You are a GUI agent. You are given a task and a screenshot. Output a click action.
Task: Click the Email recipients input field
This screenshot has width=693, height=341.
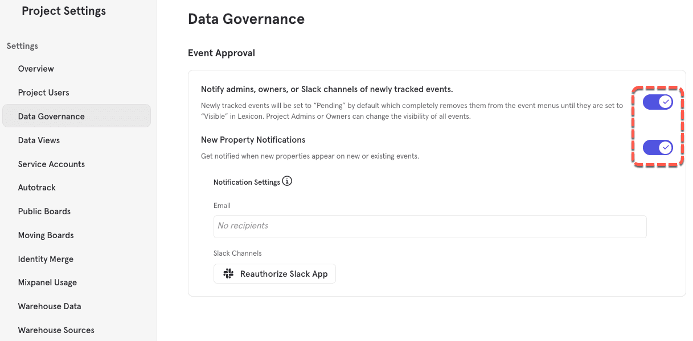click(430, 226)
